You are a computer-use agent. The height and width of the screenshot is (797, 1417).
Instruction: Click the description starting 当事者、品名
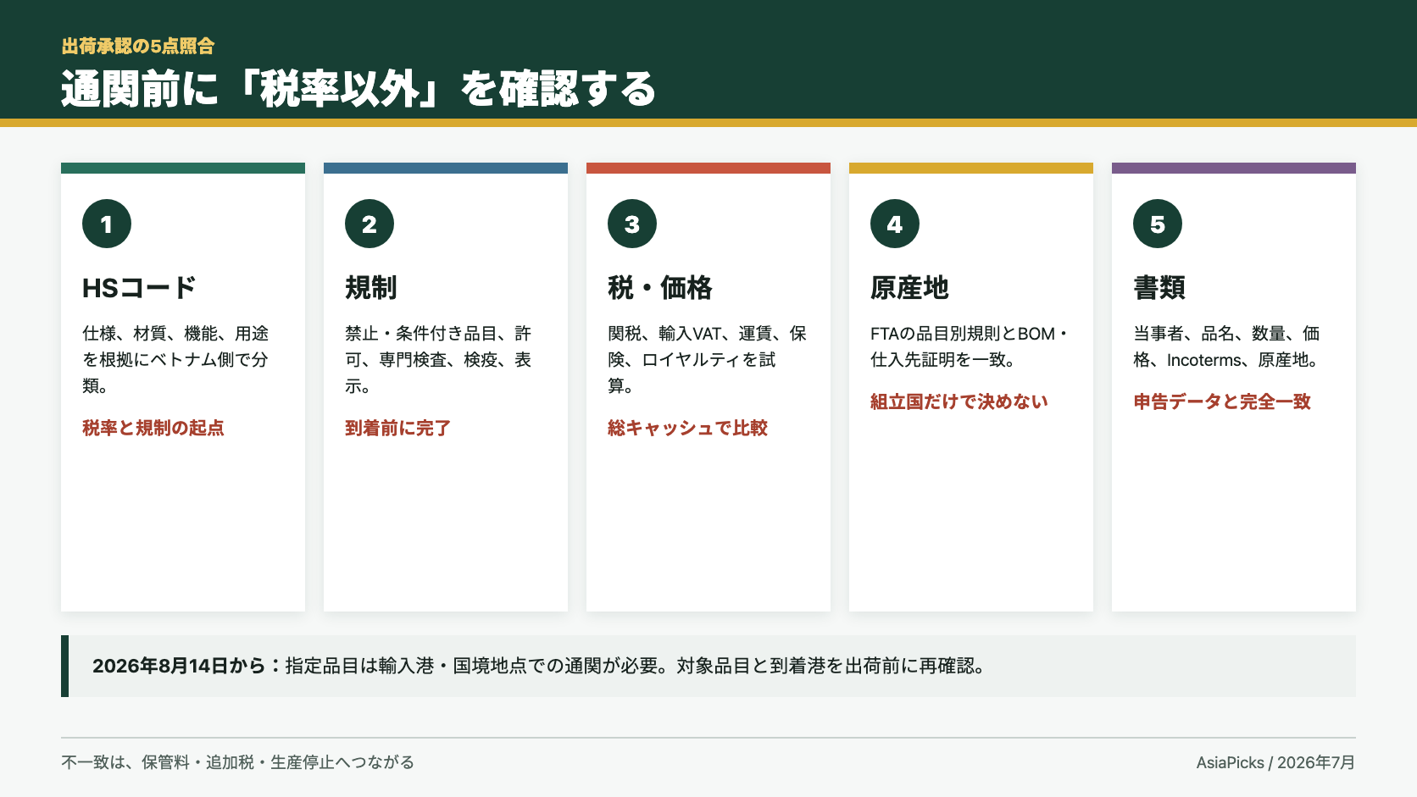(1226, 346)
